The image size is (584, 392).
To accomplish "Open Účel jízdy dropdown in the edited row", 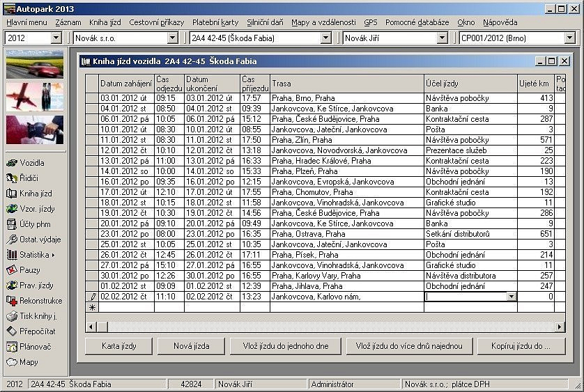I will (512, 297).
